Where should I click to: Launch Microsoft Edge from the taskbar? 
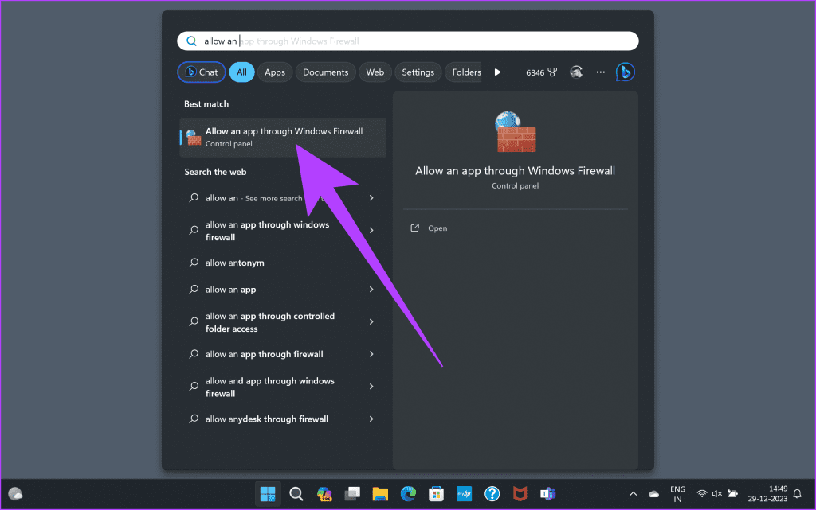coord(408,493)
